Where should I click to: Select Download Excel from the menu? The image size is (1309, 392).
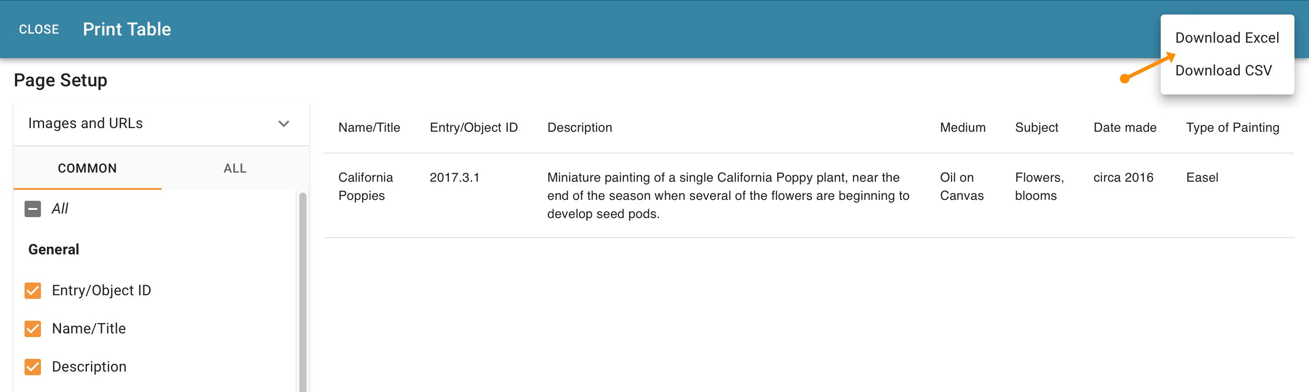pyautogui.click(x=1227, y=37)
